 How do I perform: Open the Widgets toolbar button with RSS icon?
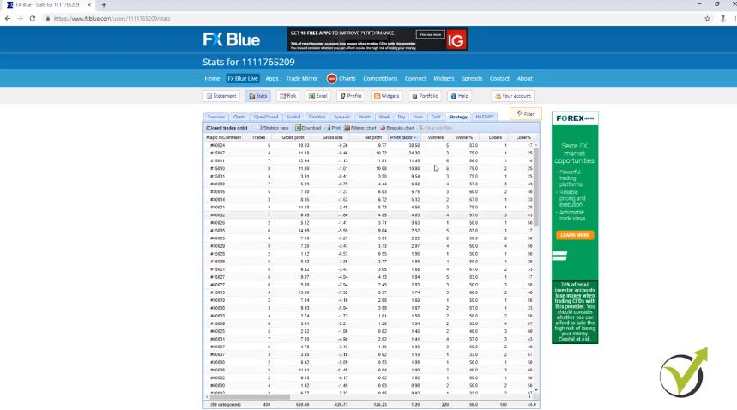386,96
